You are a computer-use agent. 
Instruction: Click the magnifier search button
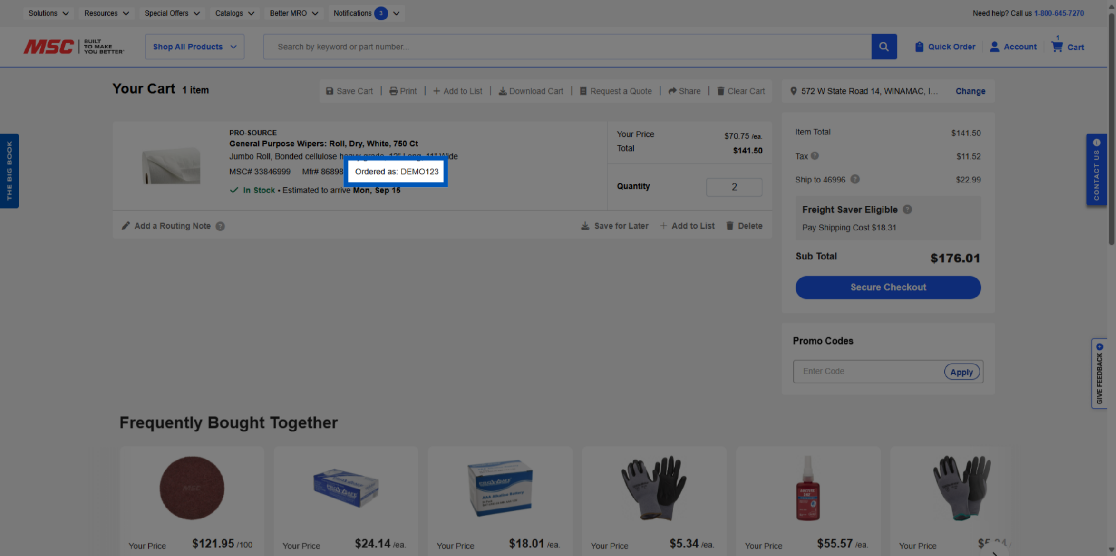point(883,47)
